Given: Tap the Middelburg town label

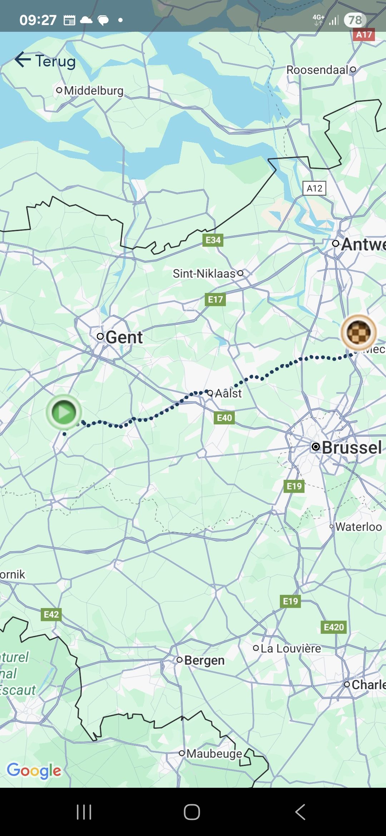Looking at the screenshot, I should click(x=94, y=91).
